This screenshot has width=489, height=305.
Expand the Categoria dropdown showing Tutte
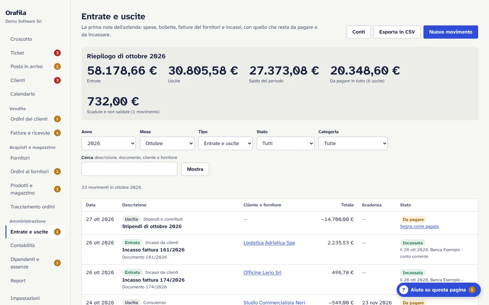point(353,143)
